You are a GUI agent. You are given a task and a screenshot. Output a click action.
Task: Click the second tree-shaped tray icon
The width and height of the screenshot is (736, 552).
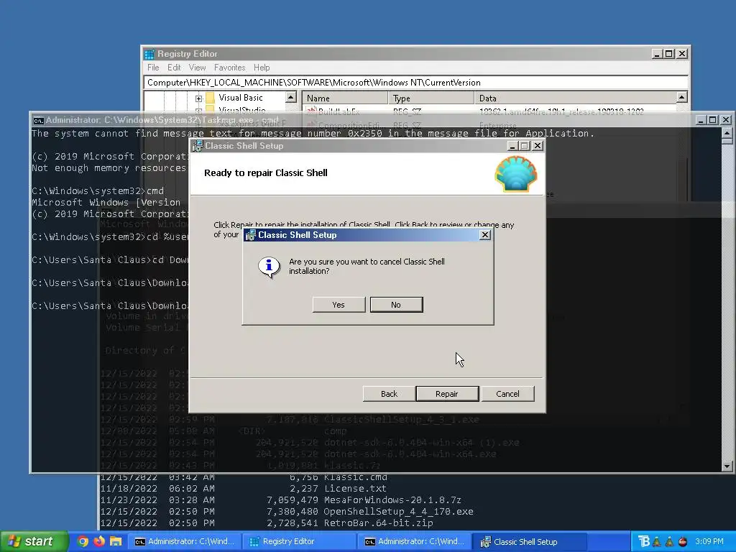pyautogui.click(x=669, y=541)
